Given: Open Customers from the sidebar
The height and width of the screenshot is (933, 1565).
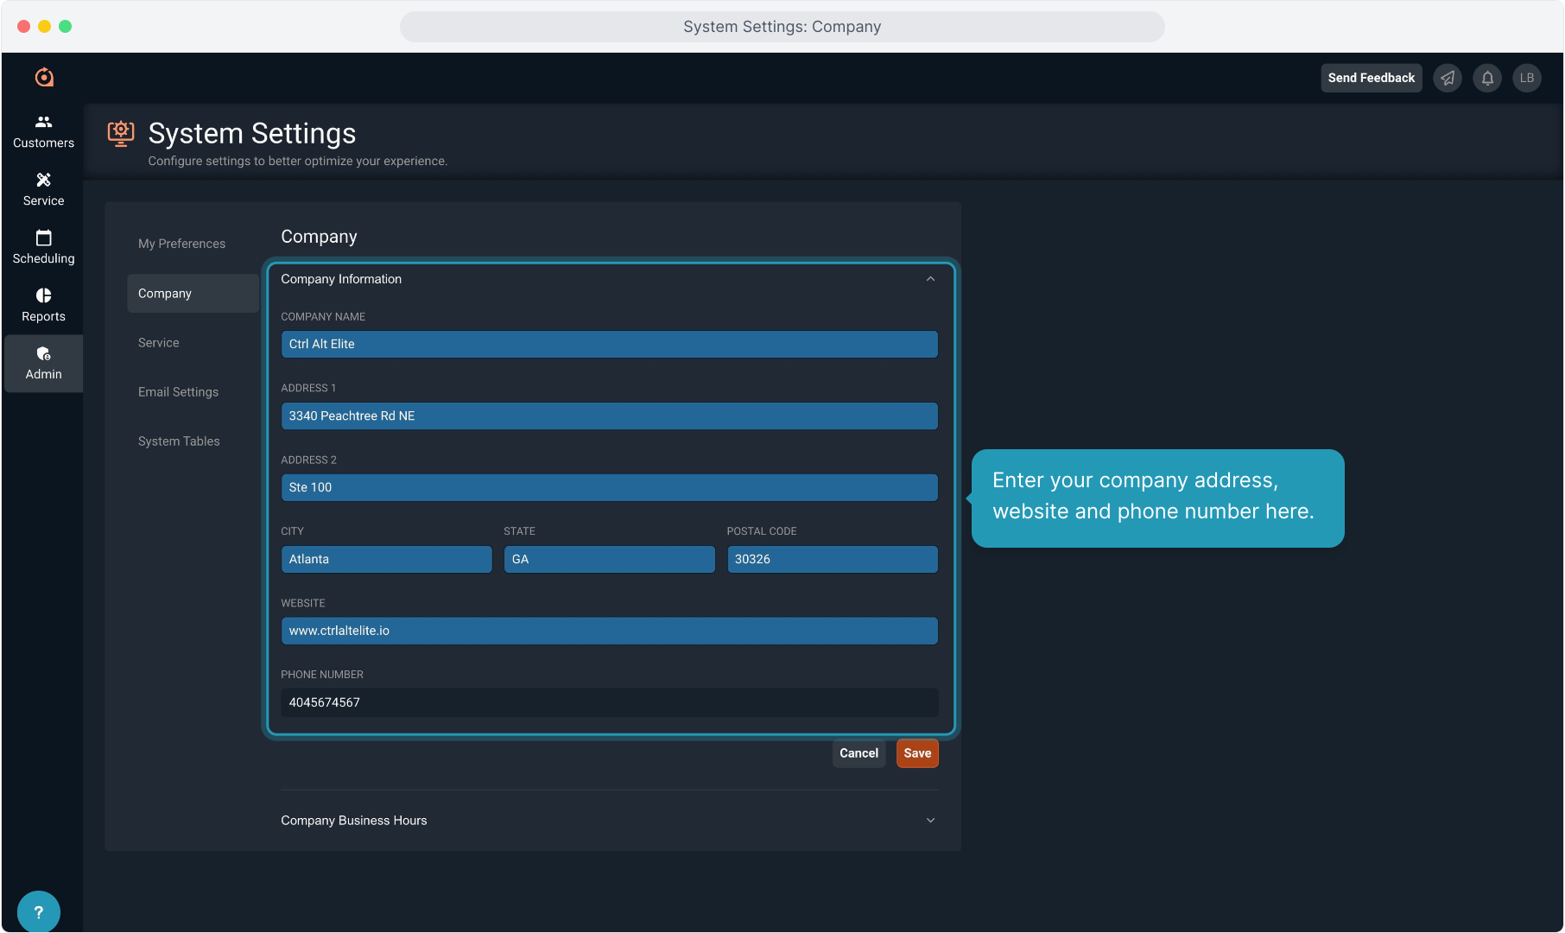Looking at the screenshot, I should (43, 131).
